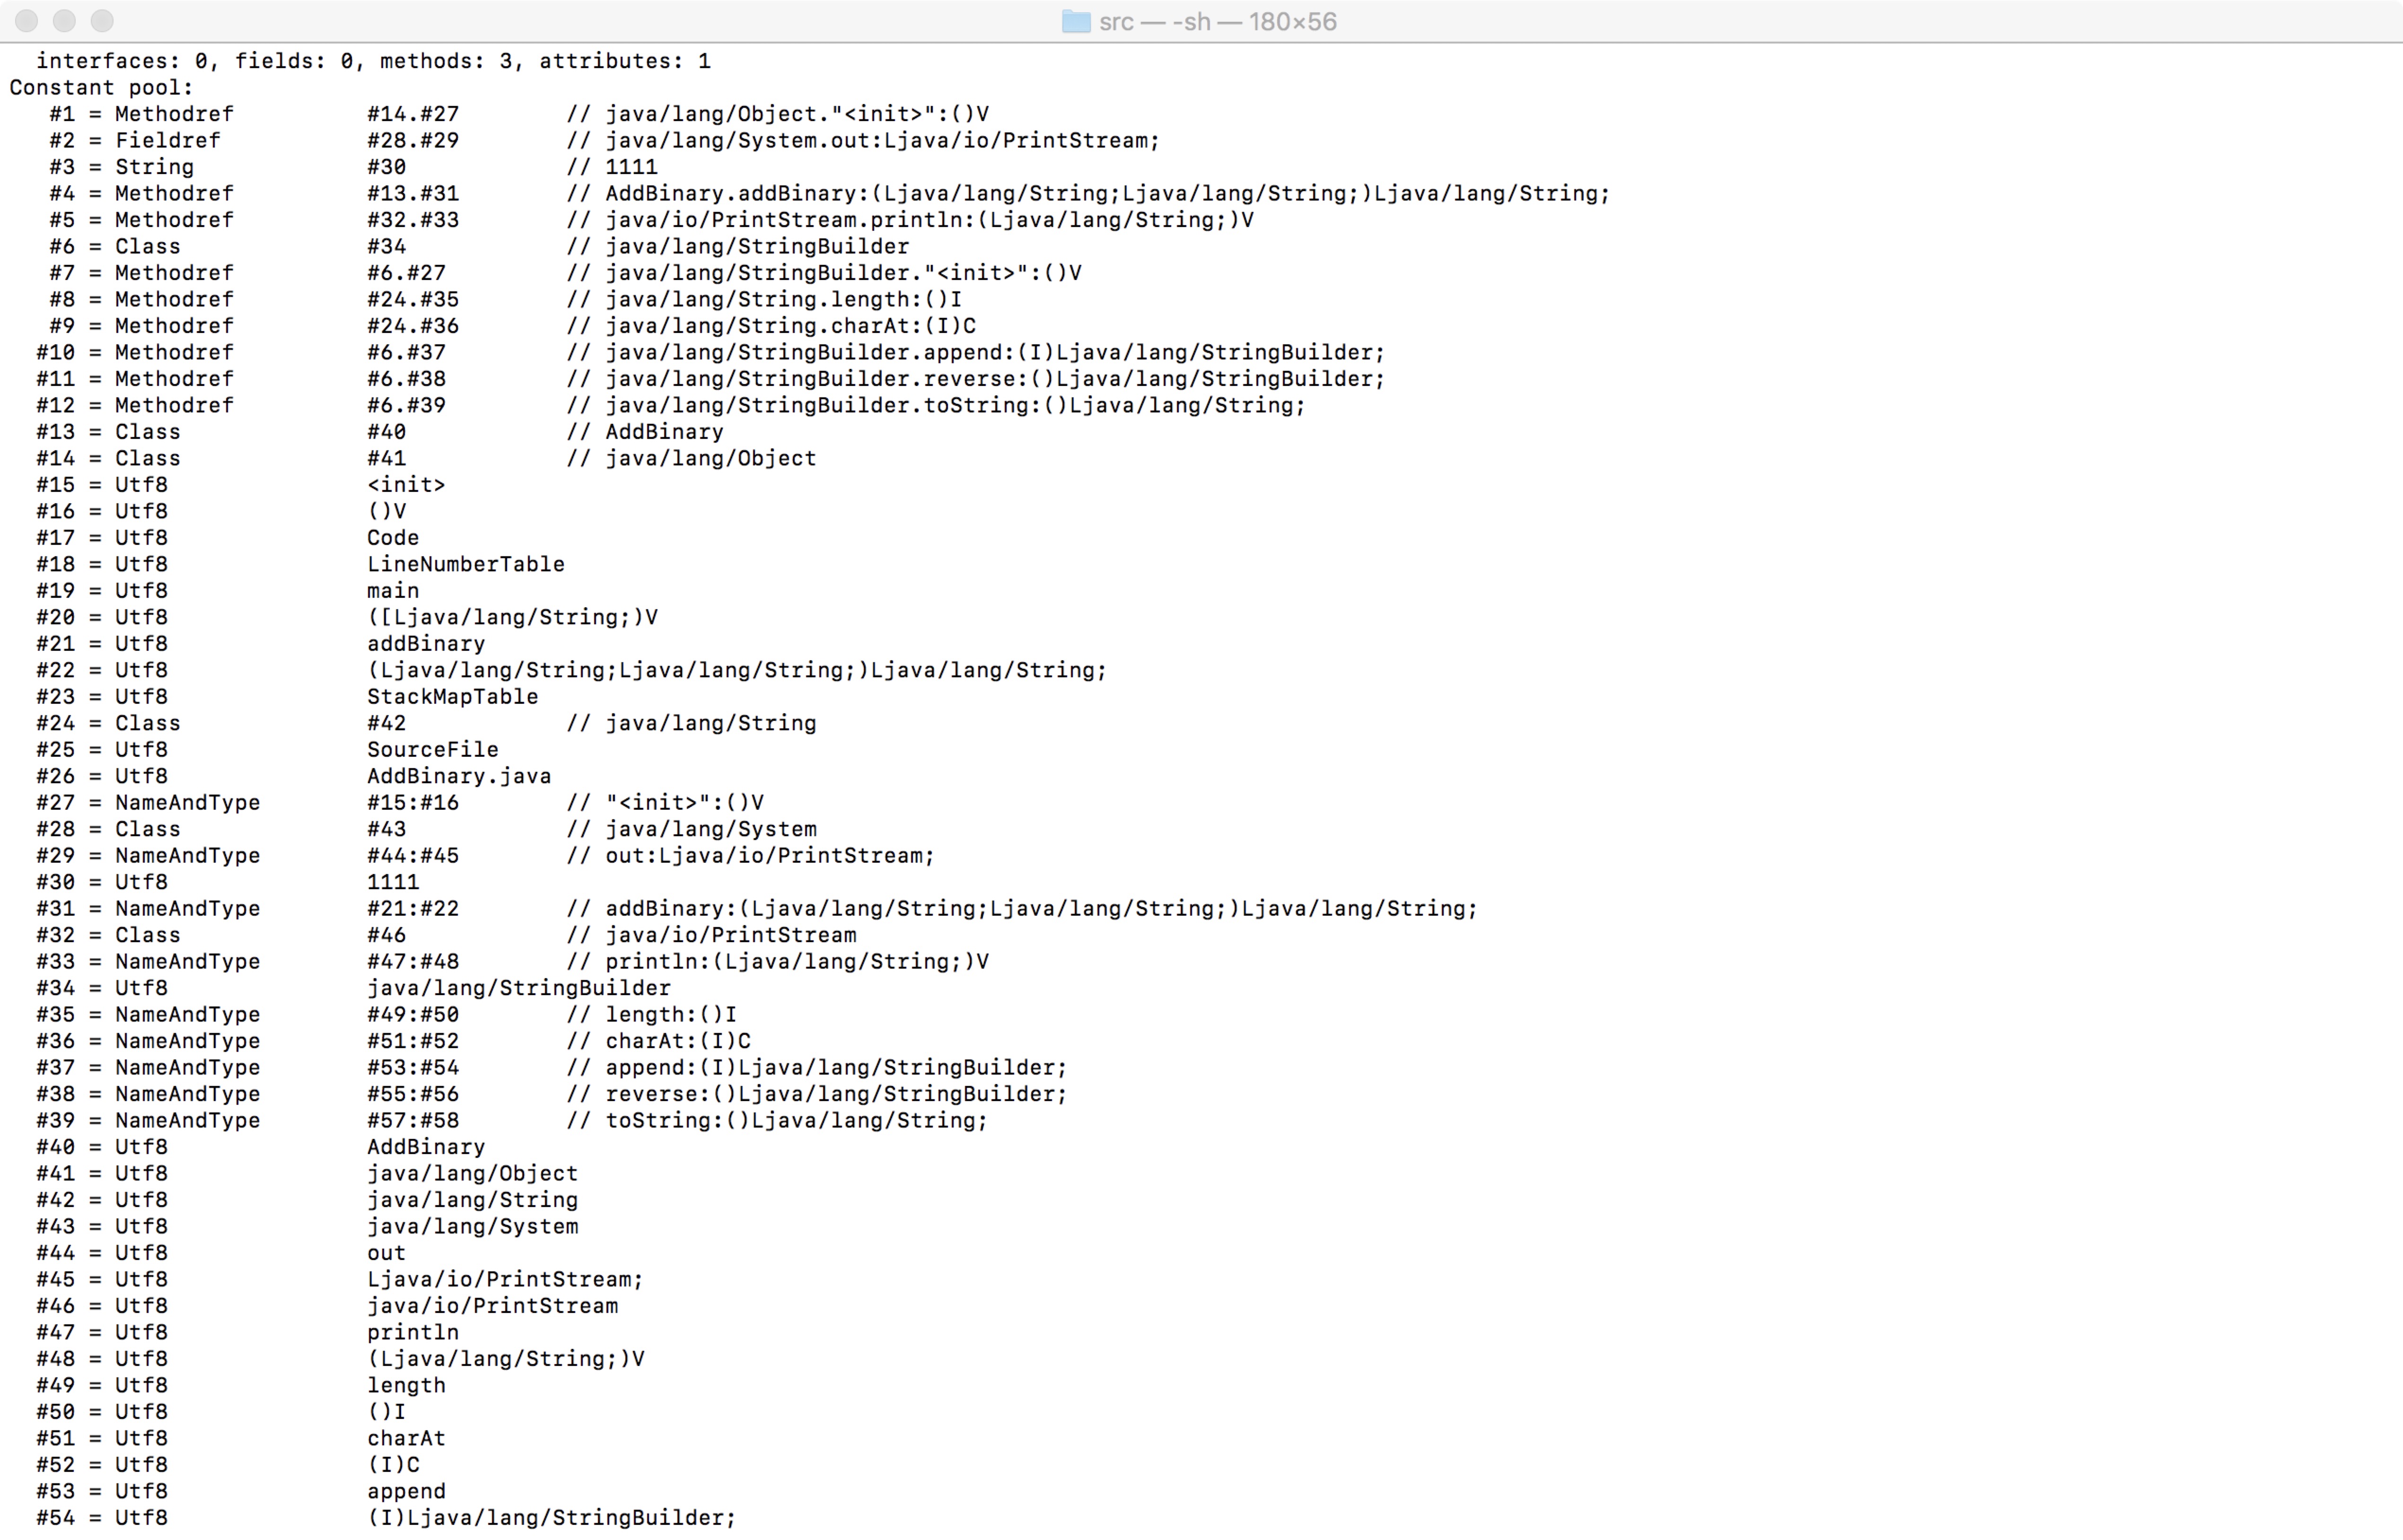Click the 'java/io/PrintStream' value on line #46

(493, 1307)
